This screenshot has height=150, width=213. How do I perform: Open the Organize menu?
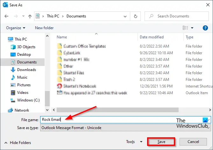tap(16, 28)
